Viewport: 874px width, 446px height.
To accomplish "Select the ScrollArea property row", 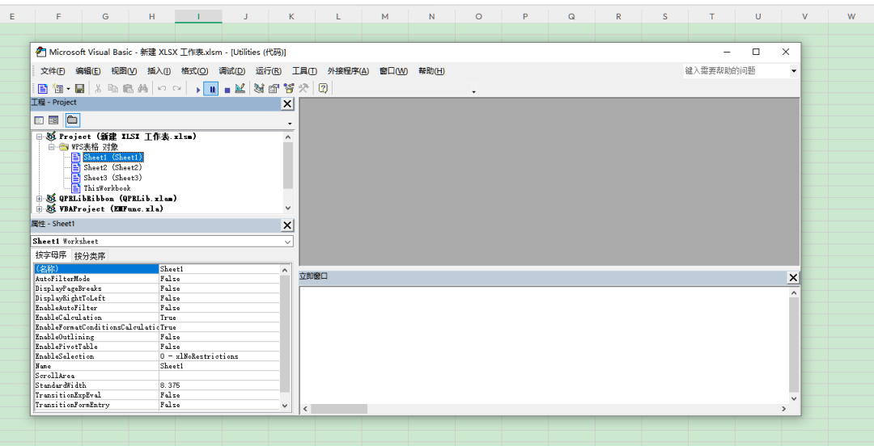I will (x=157, y=376).
